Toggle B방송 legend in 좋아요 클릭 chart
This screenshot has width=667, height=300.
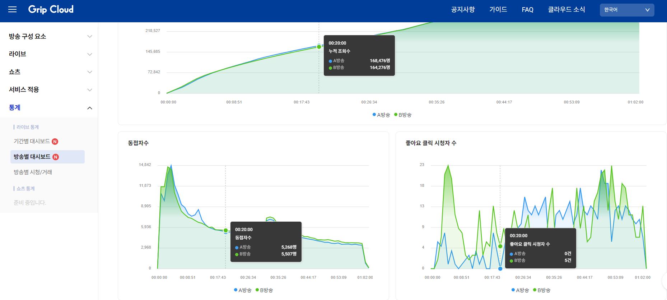tap(542, 290)
